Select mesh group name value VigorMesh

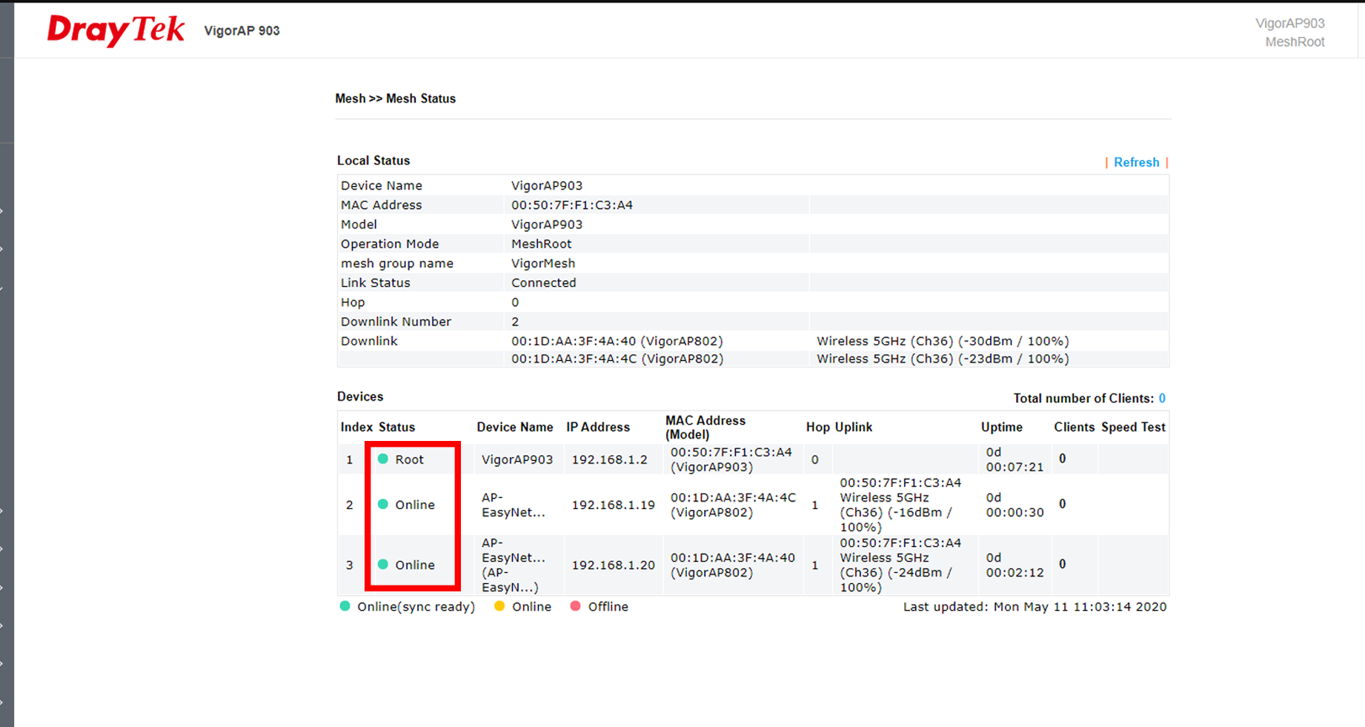(543, 264)
